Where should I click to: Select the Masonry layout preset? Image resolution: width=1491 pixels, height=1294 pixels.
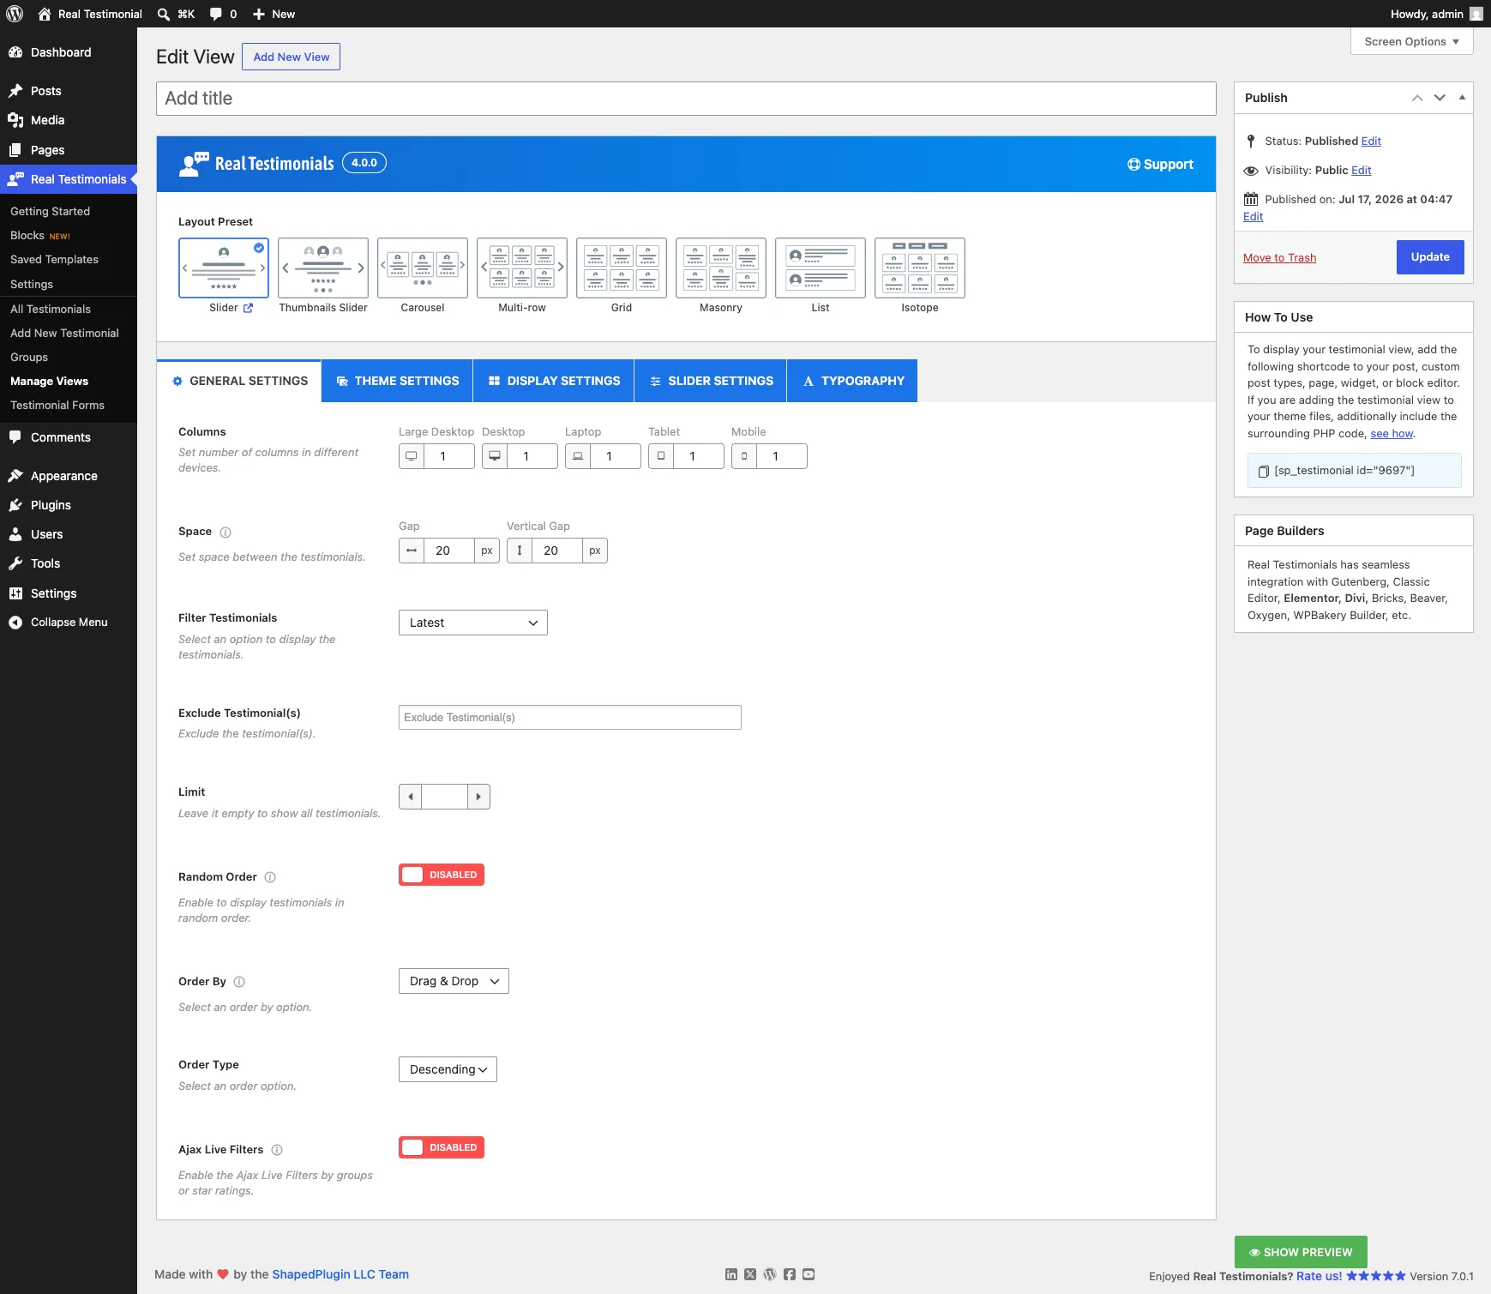click(721, 268)
